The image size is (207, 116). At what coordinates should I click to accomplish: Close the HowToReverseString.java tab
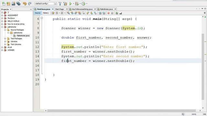[x=95, y=9]
